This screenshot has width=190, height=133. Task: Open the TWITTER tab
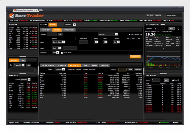(x=104, y=65)
